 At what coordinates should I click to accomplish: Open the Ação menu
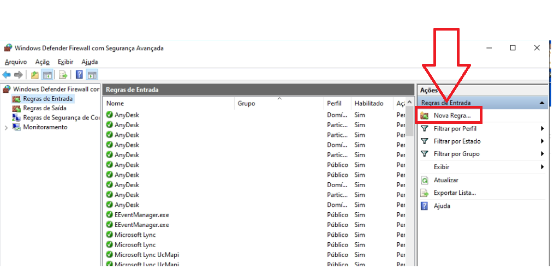[43, 62]
